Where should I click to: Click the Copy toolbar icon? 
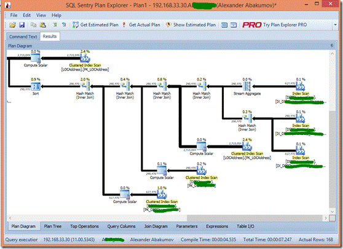point(33,25)
